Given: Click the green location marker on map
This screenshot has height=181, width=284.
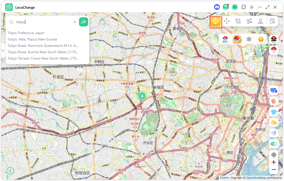Looking at the screenshot, I should tap(142, 96).
